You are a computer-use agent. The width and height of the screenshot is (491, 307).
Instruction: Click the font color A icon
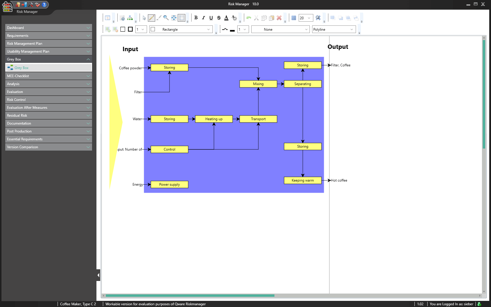(x=226, y=18)
